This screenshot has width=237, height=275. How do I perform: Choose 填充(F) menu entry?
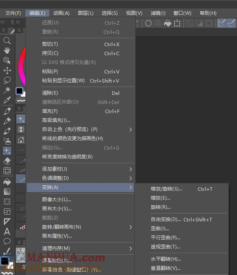pyautogui.click(x=81, y=111)
